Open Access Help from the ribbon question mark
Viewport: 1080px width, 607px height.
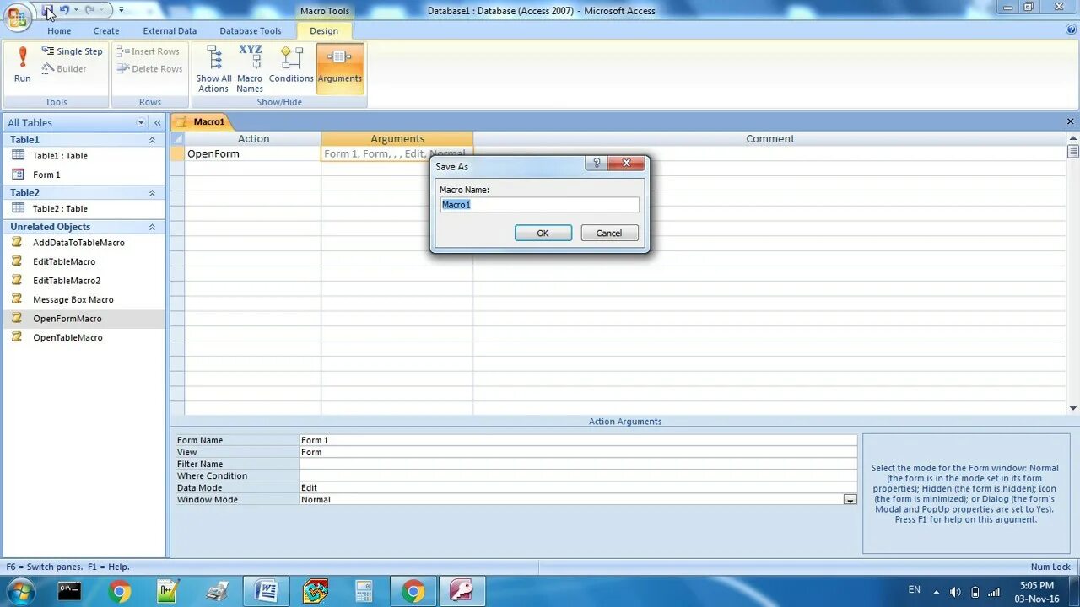pyautogui.click(x=1071, y=30)
